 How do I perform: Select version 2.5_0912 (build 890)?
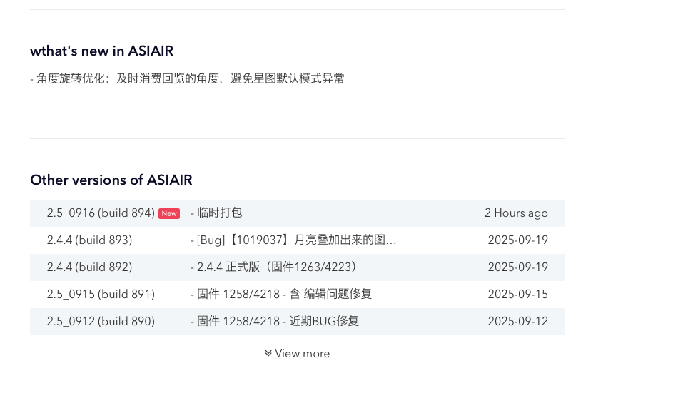(x=101, y=322)
